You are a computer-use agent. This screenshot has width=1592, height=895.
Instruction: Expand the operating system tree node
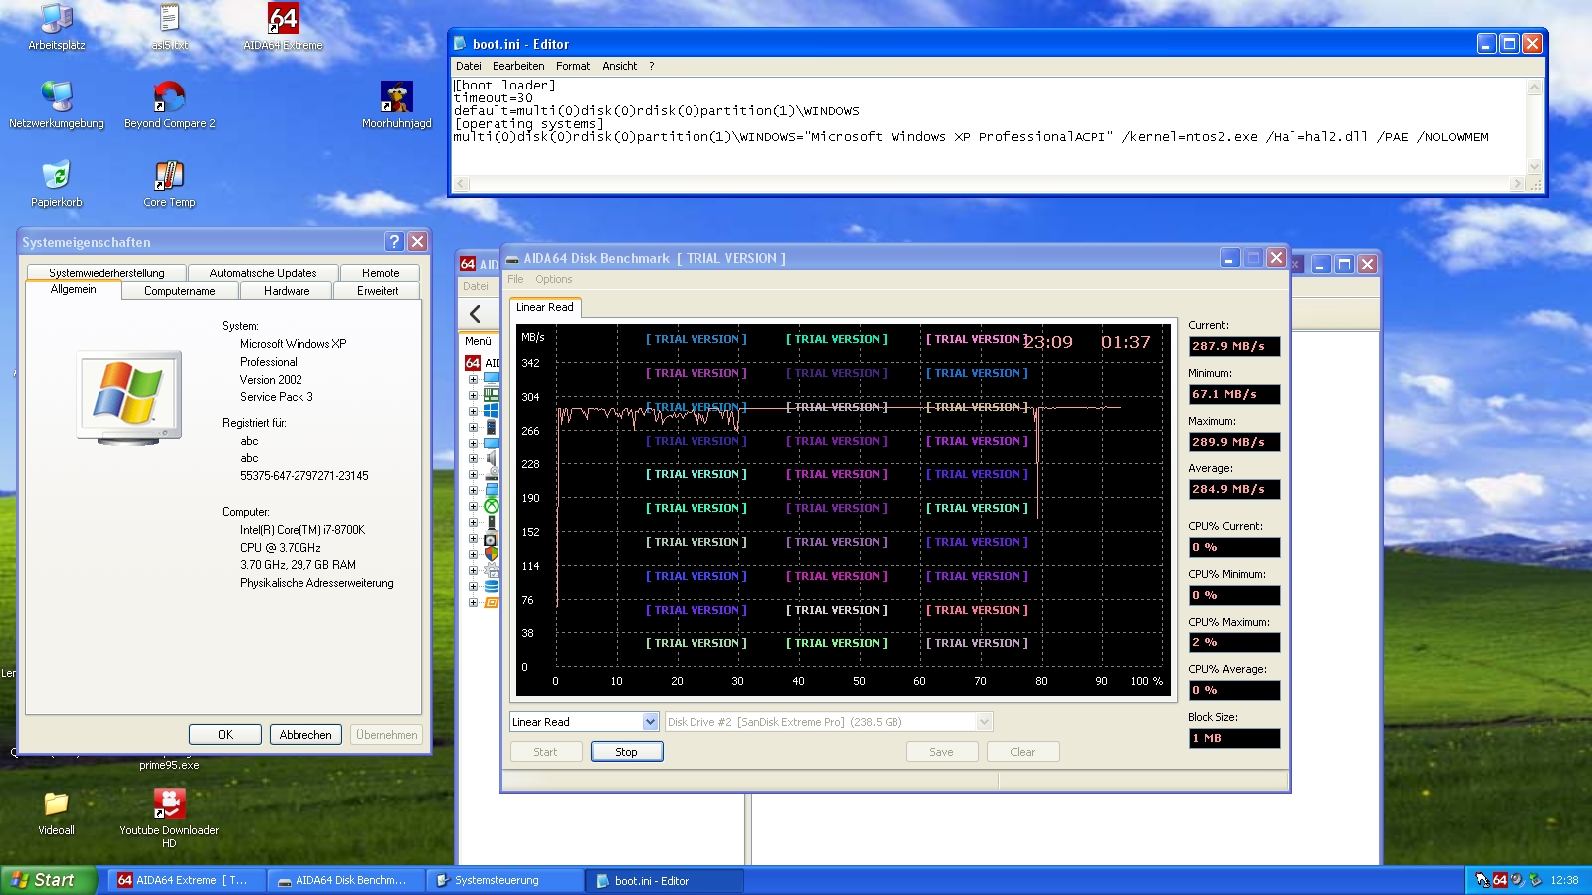(x=473, y=411)
